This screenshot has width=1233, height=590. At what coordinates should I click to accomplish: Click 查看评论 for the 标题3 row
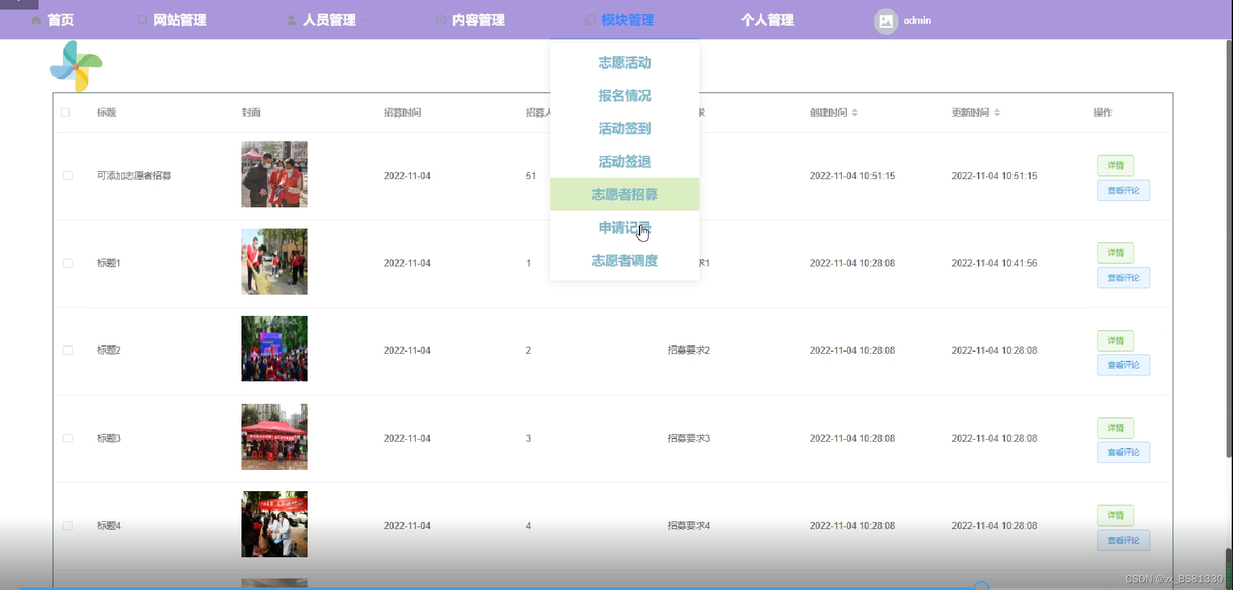coord(1123,453)
